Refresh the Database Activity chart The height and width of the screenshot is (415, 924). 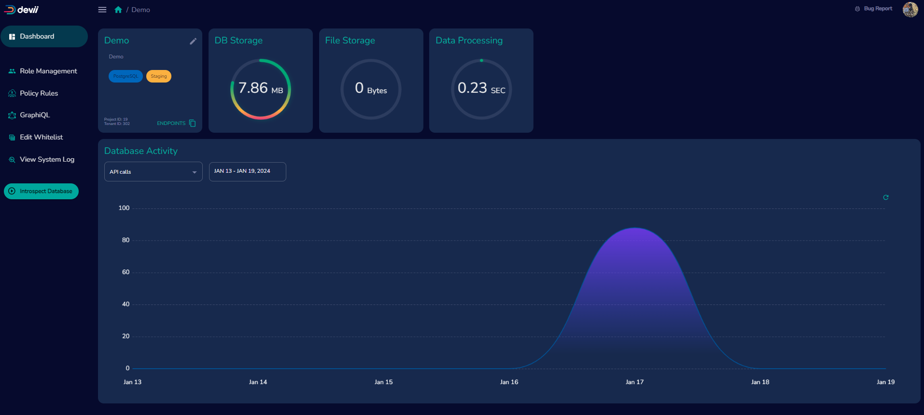coord(886,197)
